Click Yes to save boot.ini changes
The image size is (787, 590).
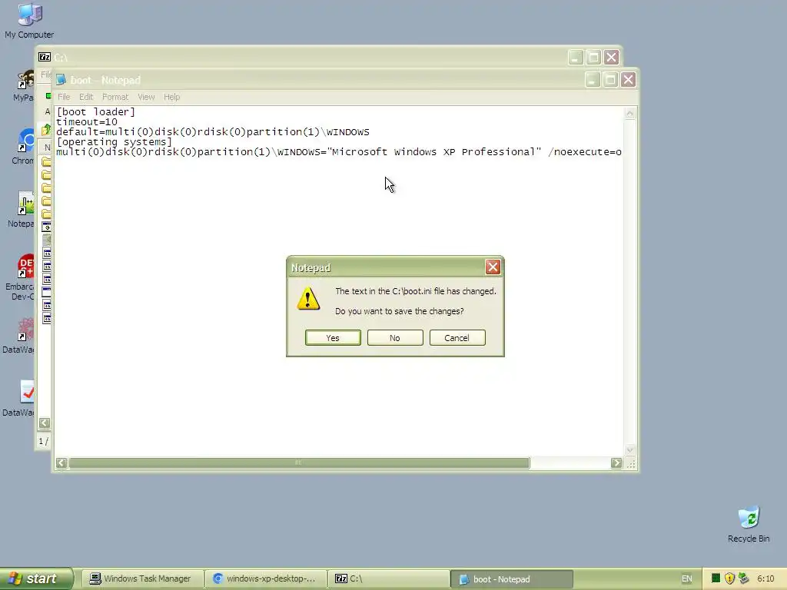[333, 338]
